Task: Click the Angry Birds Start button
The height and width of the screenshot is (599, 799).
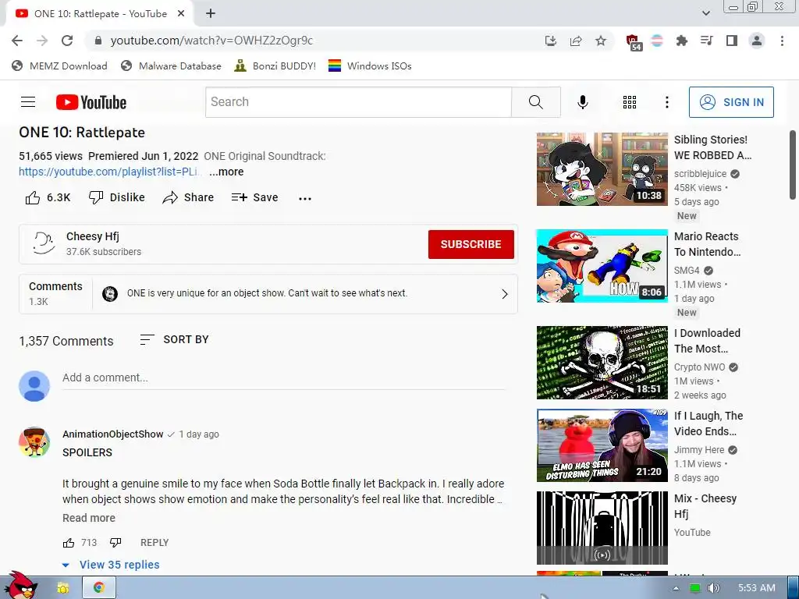Action: [x=20, y=586]
